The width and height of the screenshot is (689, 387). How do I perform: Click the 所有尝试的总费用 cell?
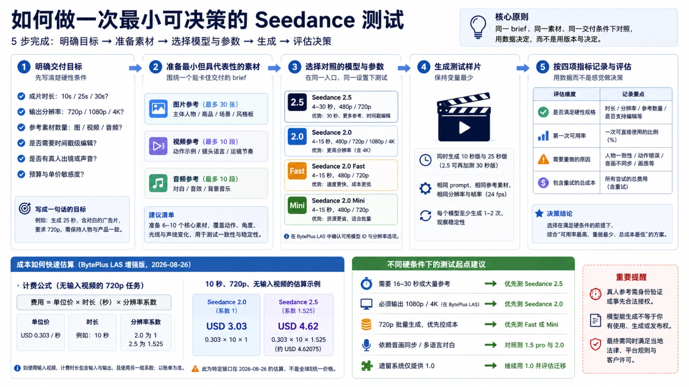636,183
